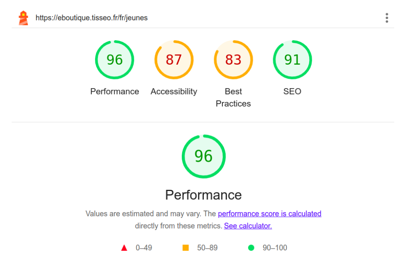Open the three-dot tools menu
The image size is (403, 264).
pyautogui.click(x=386, y=18)
